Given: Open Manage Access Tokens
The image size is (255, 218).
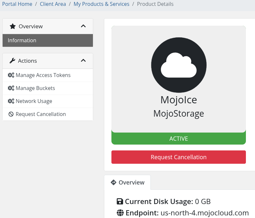Looking at the screenshot, I should pyautogui.click(x=48, y=75).
